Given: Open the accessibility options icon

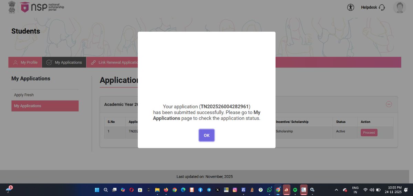Looking at the screenshot, I should 351,7.
